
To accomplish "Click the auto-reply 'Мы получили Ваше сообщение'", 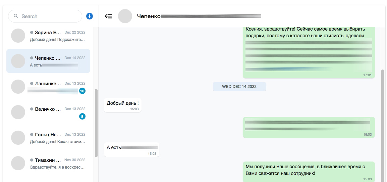I will coord(309,172).
